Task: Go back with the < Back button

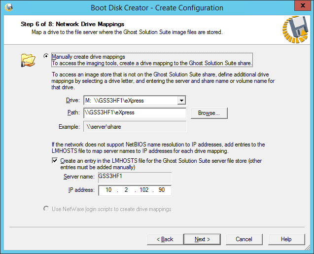Action: pyautogui.click(x=165, y=239)
